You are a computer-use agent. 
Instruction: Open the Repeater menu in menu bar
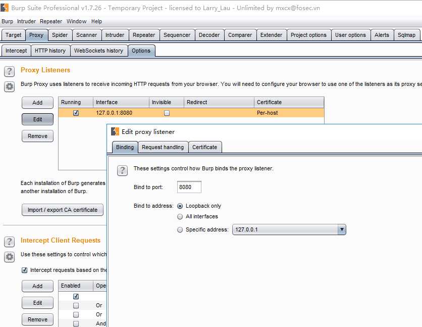51,21
